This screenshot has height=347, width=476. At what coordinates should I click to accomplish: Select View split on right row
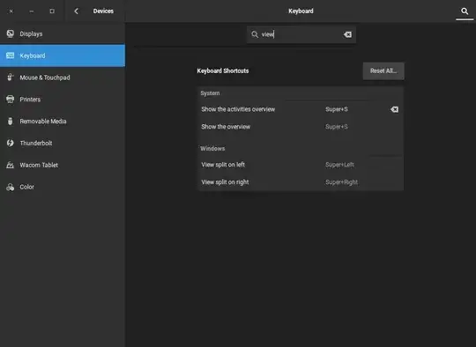[301, 182]
